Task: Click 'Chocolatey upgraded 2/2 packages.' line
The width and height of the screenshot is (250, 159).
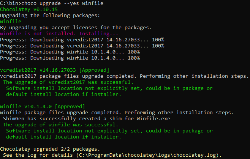Action: tap(50, 149)
